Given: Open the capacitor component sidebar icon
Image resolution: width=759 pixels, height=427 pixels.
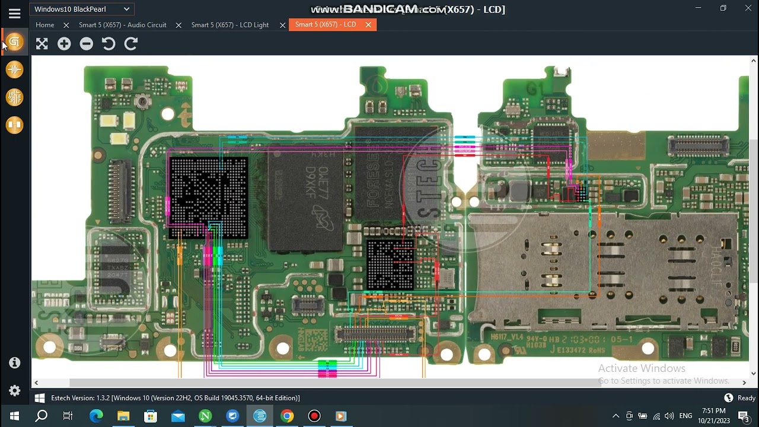Looking at the screenshot, I should click(14, 69).
